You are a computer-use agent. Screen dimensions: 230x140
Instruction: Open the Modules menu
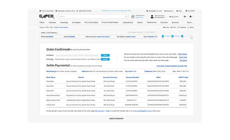(x=52, y=23)
